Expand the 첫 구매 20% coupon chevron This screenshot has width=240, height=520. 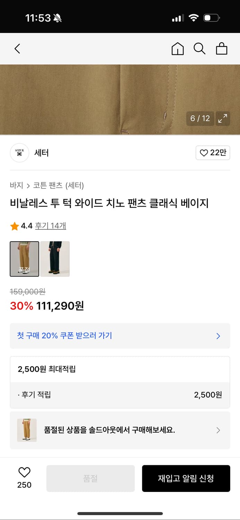[218, 336]
